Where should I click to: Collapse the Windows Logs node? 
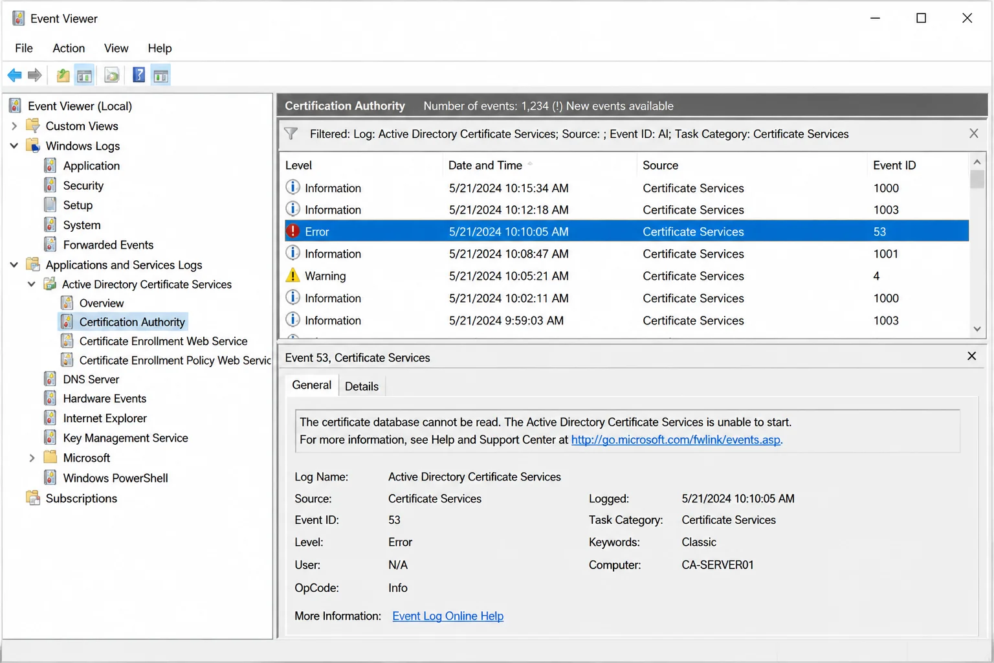tap(14, 146)
